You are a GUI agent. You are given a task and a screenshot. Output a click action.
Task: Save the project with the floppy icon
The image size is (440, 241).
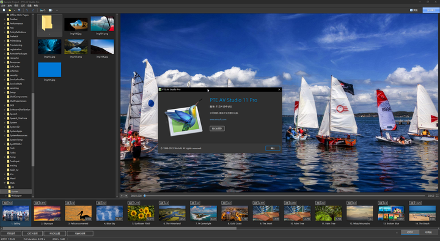(x=19, y=10)
